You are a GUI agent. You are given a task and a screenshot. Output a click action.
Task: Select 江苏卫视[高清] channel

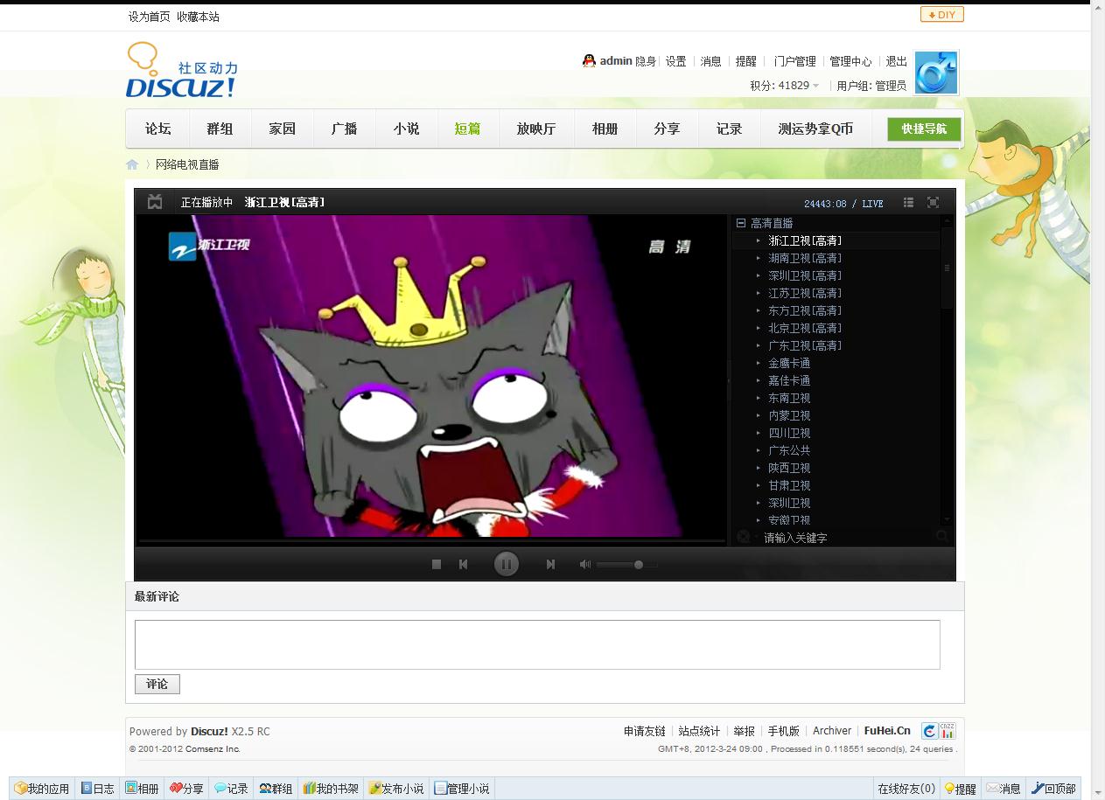[805, 293]
